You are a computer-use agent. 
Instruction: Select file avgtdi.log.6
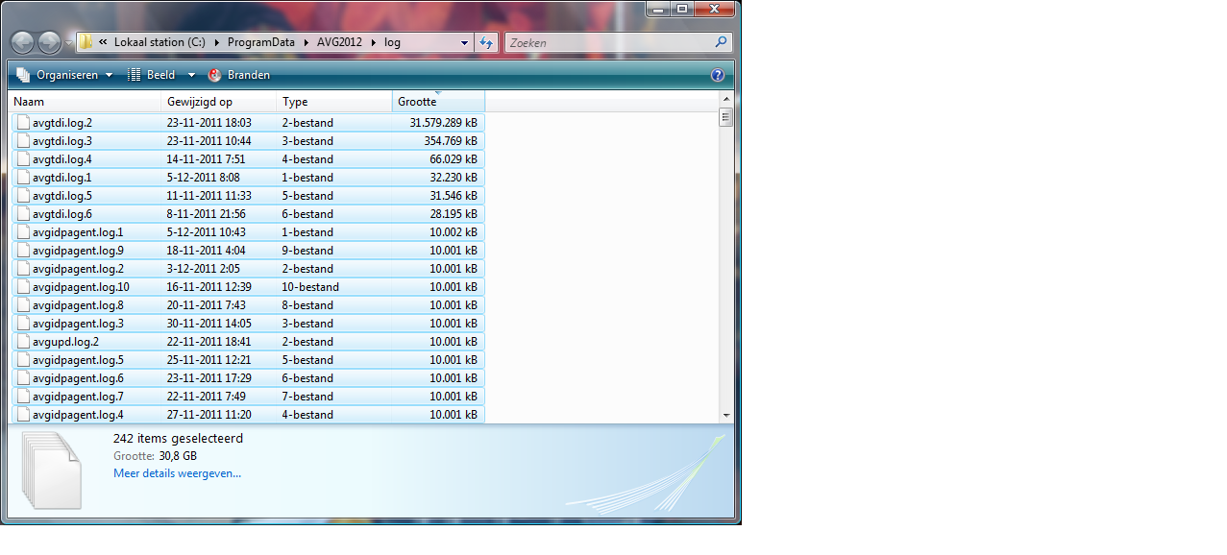coord(248,214)
